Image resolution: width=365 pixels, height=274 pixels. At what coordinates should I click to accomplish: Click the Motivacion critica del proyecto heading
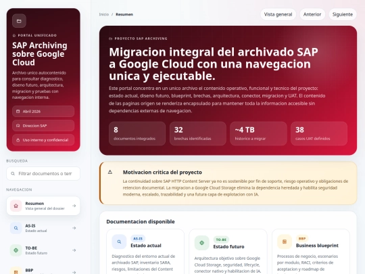click(x=162, y=173)
